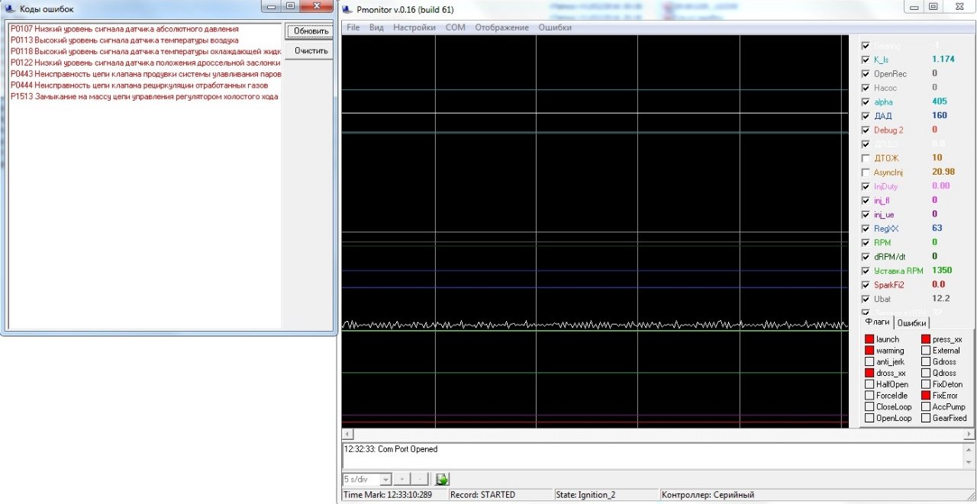
Task: Uncheck the RPM channel checkbox
Action: (865, 242)
